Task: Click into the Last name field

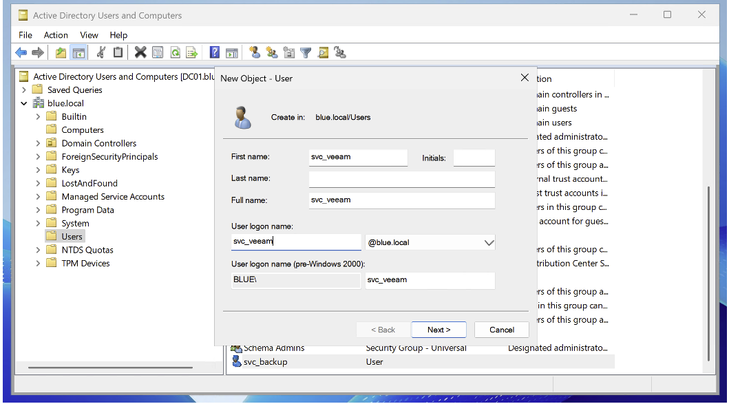Action: [401, 179]
